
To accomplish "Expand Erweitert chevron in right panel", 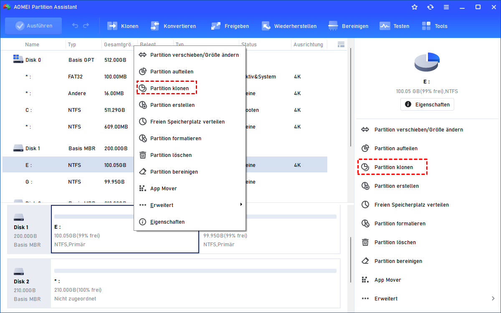I will (x=493, y=298).
